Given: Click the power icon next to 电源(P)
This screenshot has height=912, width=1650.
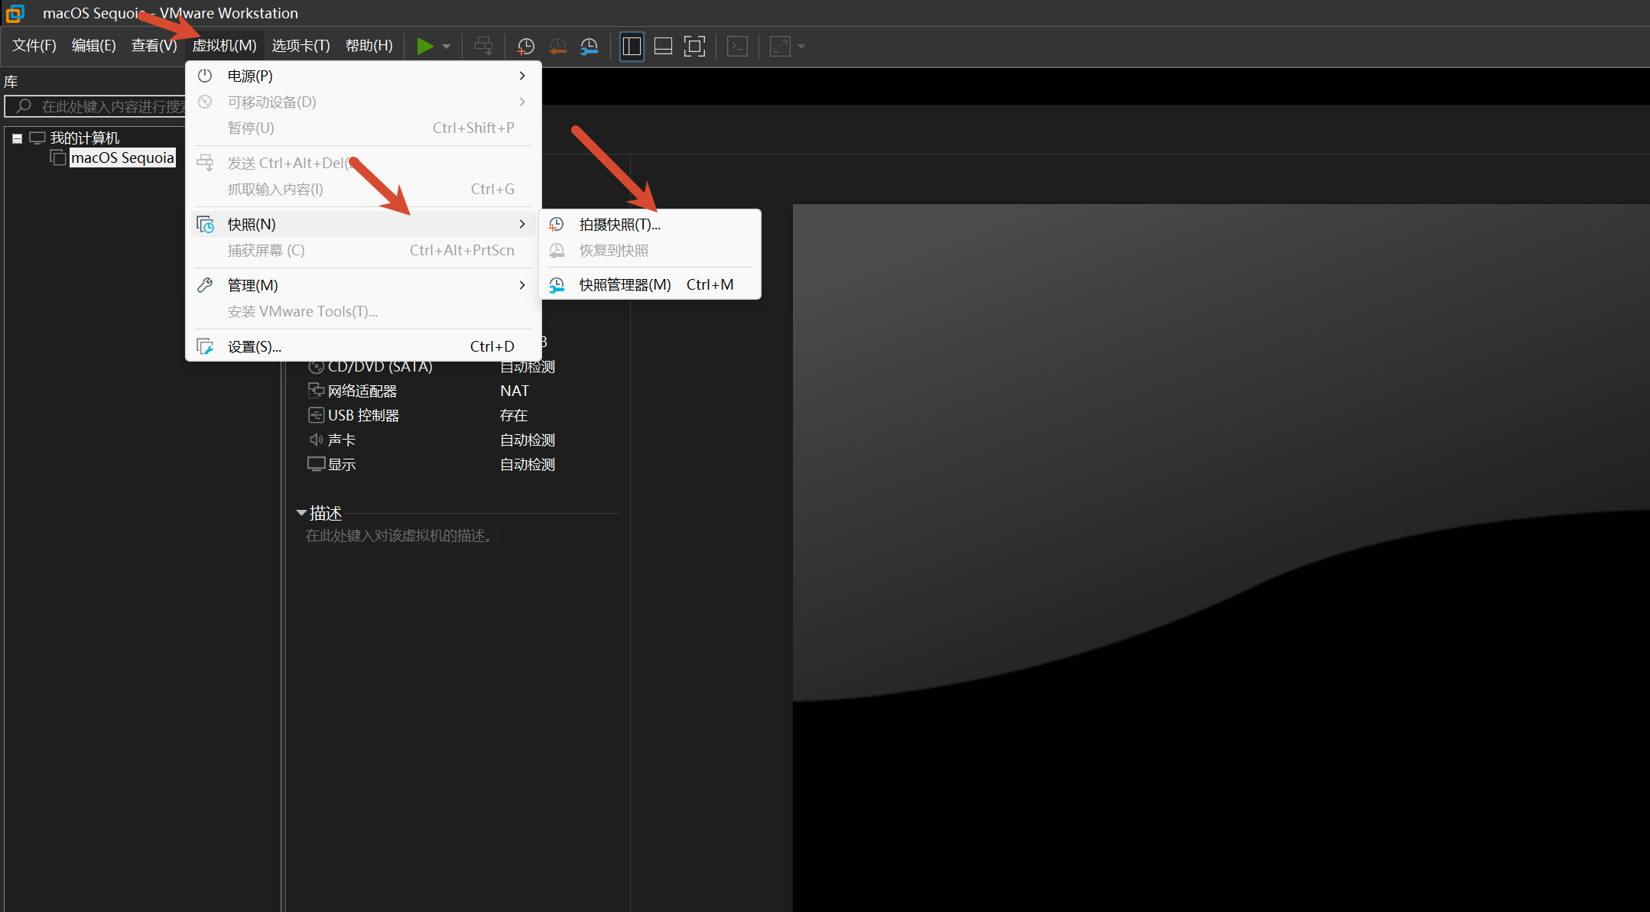Looking at the screenshot, I should [205, 76].
